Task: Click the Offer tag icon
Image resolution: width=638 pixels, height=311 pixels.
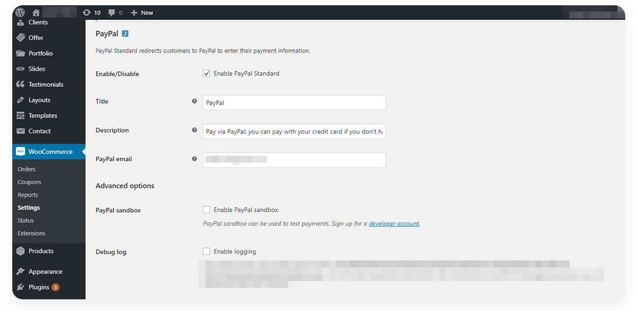Action: (x=21, y=38)
